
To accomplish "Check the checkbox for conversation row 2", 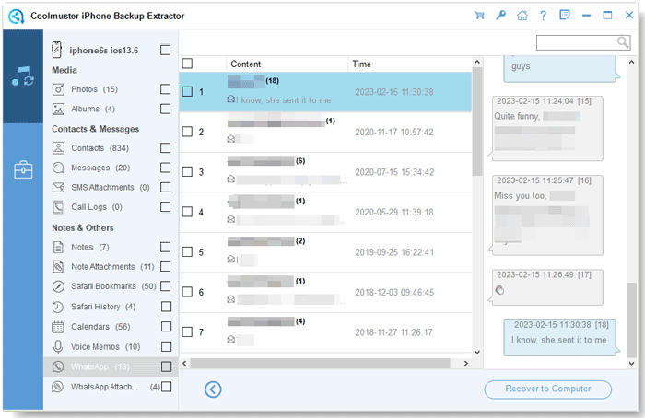I will (x=187, y=132).
